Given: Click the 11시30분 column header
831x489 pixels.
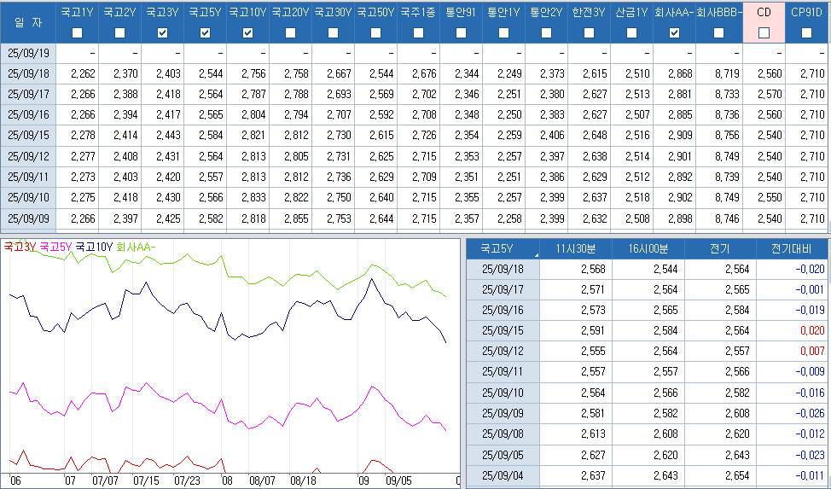Looking at the screenshot, I should coord(576,248).
